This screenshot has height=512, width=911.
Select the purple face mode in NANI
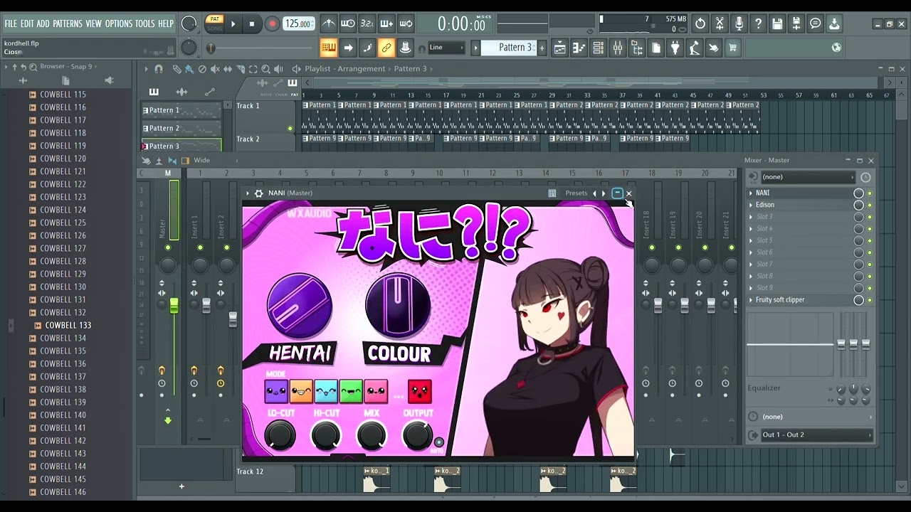(276, 391)
